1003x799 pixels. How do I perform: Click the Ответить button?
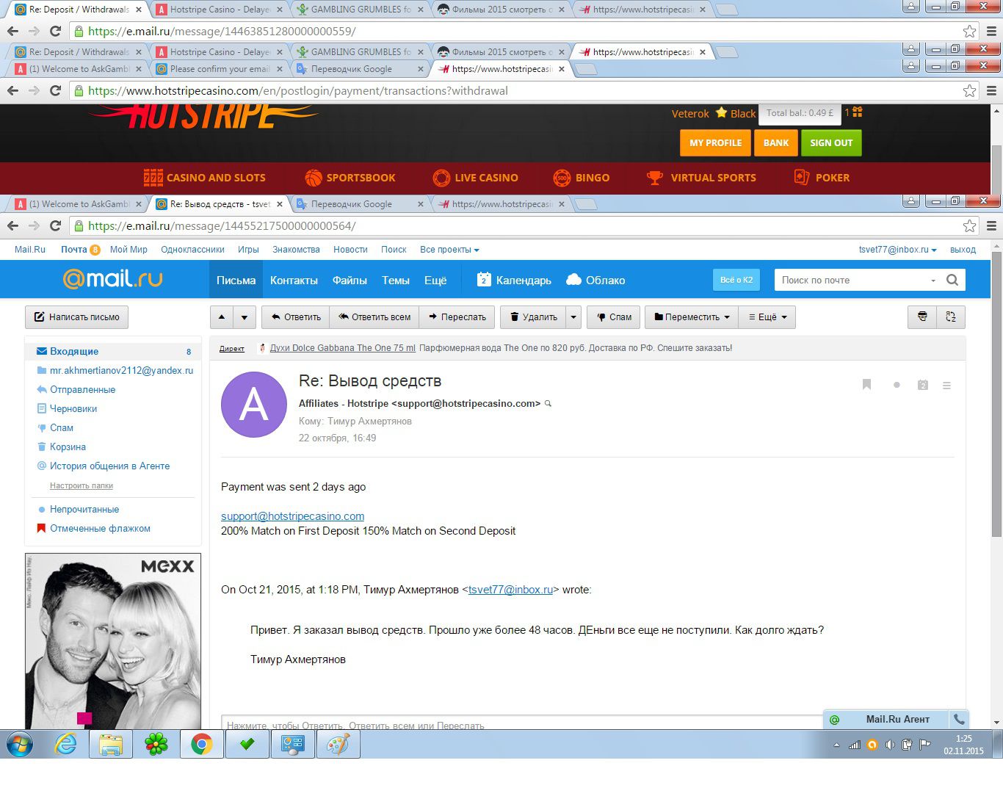click(x=296, y=317)
